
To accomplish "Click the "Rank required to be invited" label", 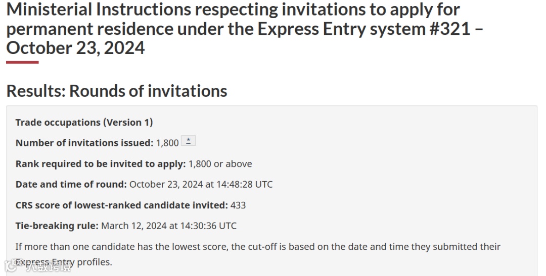I will pyautogui.click(x=101, y=163).
